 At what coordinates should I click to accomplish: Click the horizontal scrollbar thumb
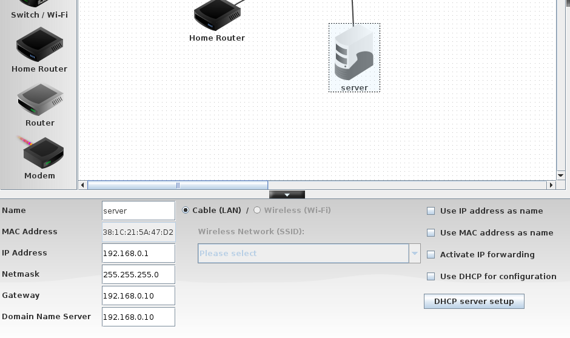pos(178,185)
